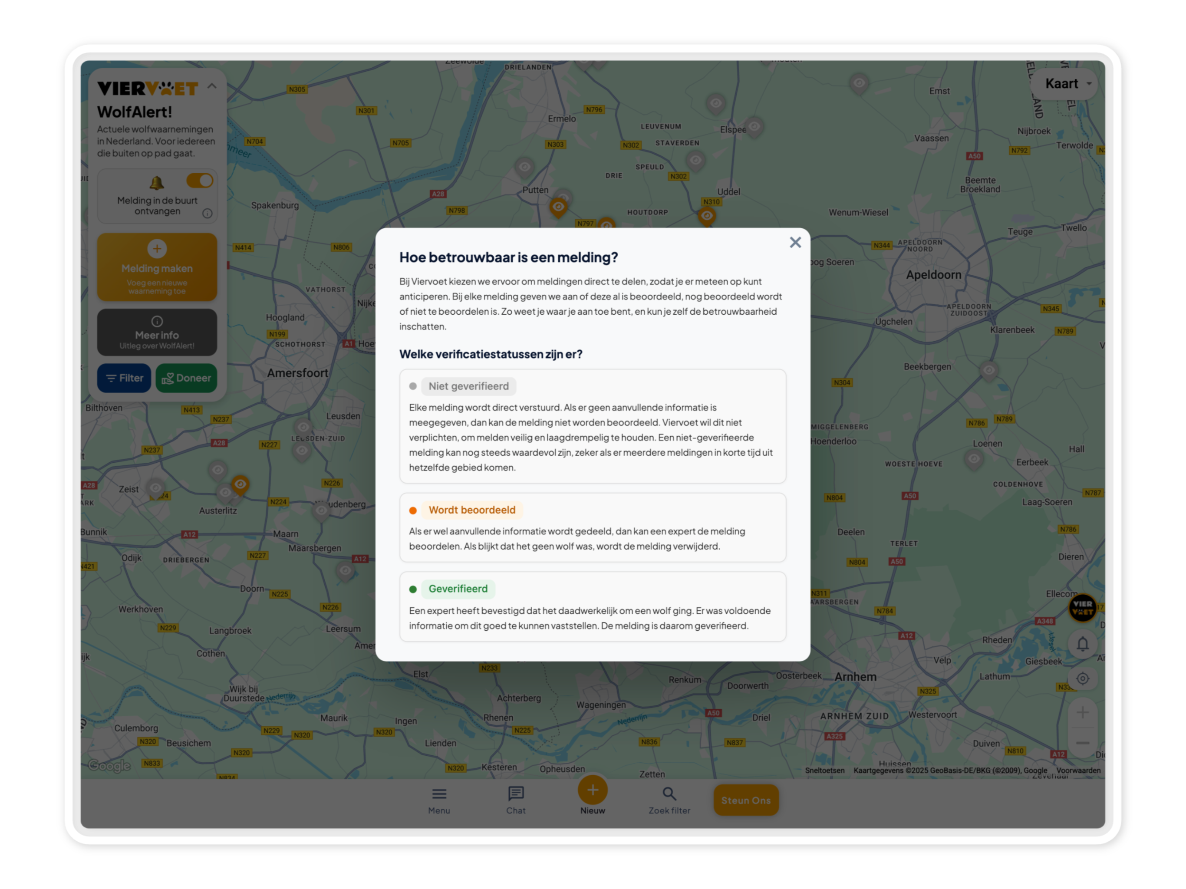The height and width of the screenshot is (889, 1186).
Task: Open 'Zoek filter' in bottom bar
Action: (x=669, y=800)
